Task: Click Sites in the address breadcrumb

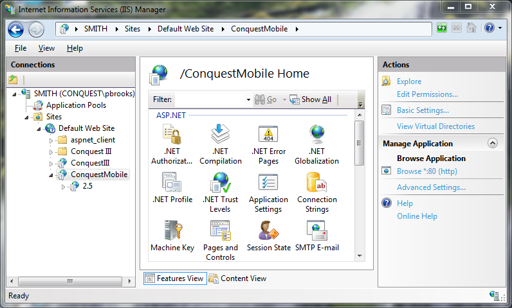Action: (x=133, y=29)
